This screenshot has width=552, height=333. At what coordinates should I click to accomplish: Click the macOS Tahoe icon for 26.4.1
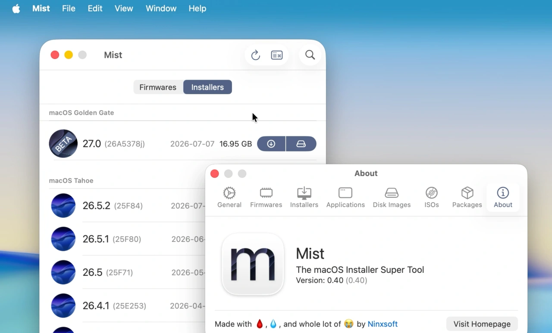[63, 306]
